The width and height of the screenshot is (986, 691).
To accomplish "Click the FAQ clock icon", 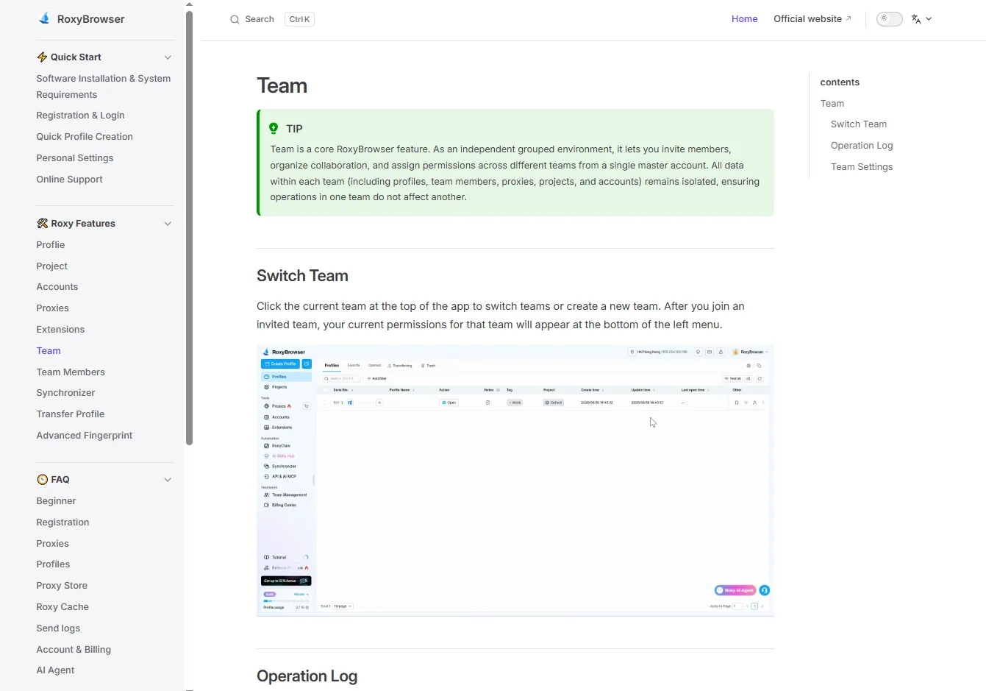I will click(42, 480).
